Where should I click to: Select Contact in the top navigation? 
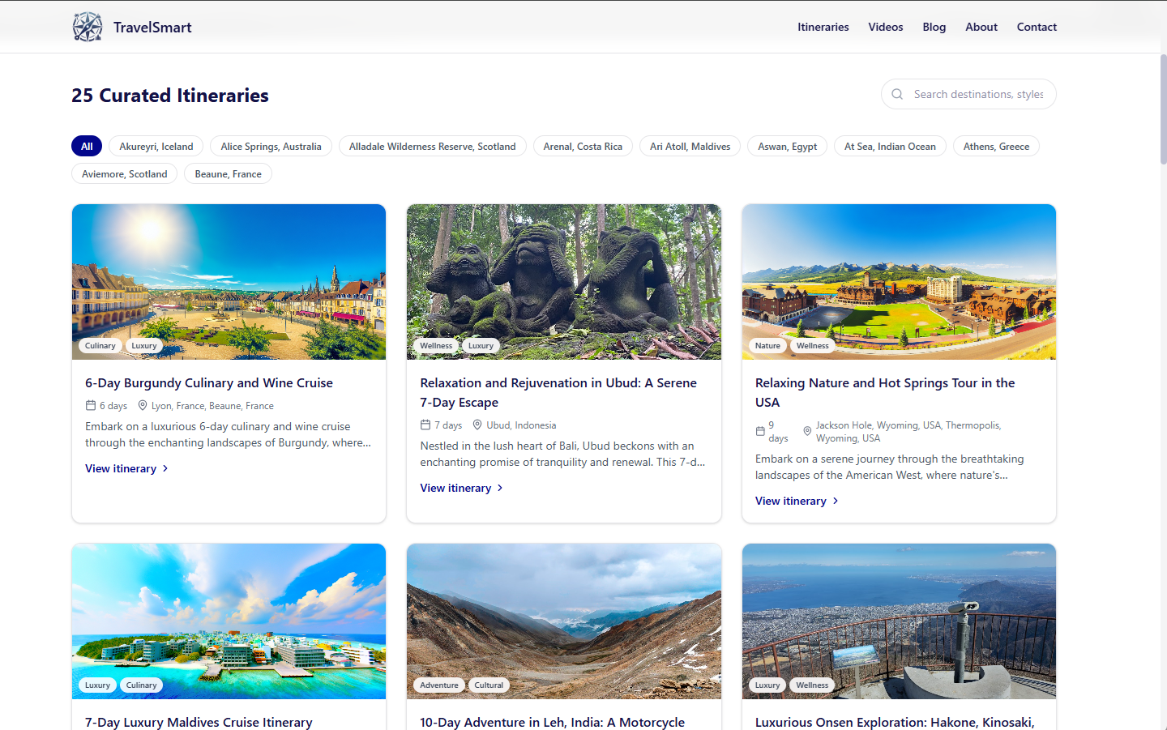1037,27
